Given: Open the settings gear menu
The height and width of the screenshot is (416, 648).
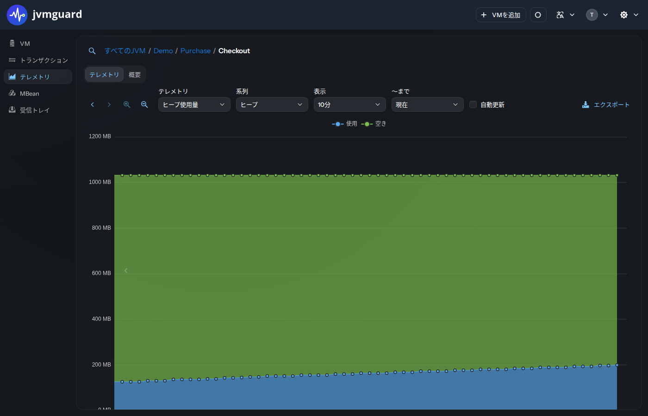Looking at the screenshot, I should 624,15.
